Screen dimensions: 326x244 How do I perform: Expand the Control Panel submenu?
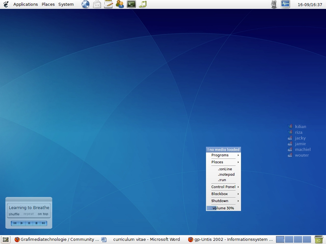tap(223, 187)
